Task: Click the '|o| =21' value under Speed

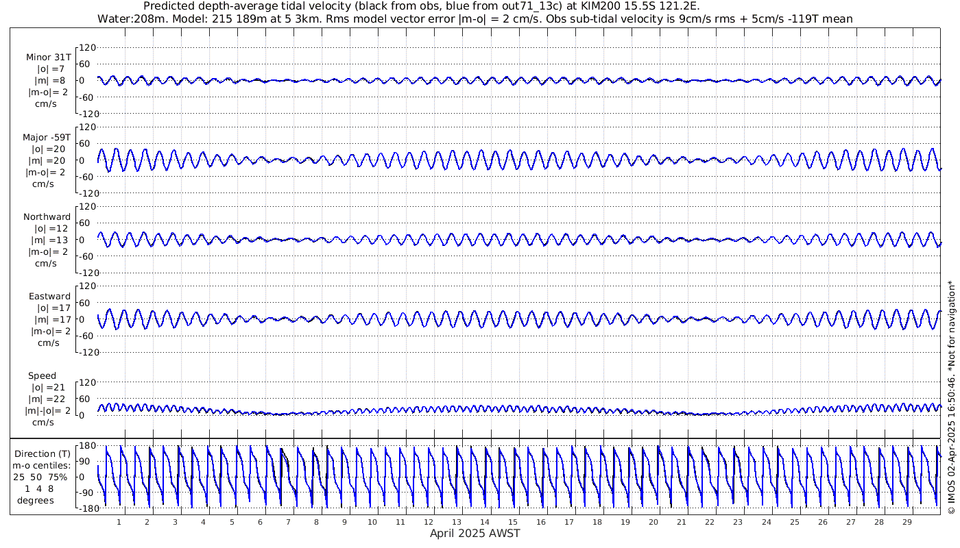Action: 49,387
